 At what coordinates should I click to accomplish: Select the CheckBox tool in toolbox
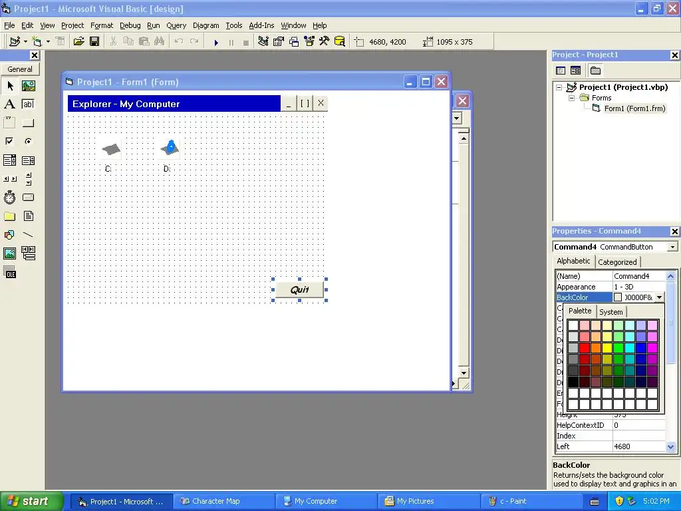[10, 142]
